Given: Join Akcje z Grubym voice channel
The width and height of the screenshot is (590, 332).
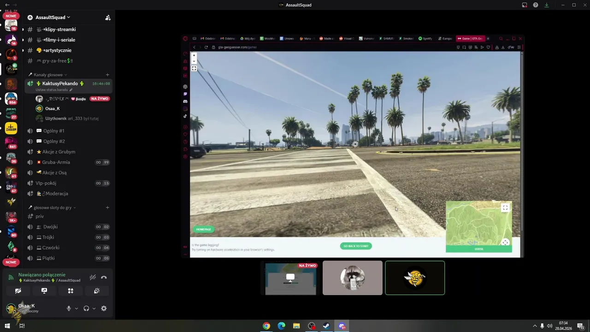Looking at the screenshot, I should point(68,152).
